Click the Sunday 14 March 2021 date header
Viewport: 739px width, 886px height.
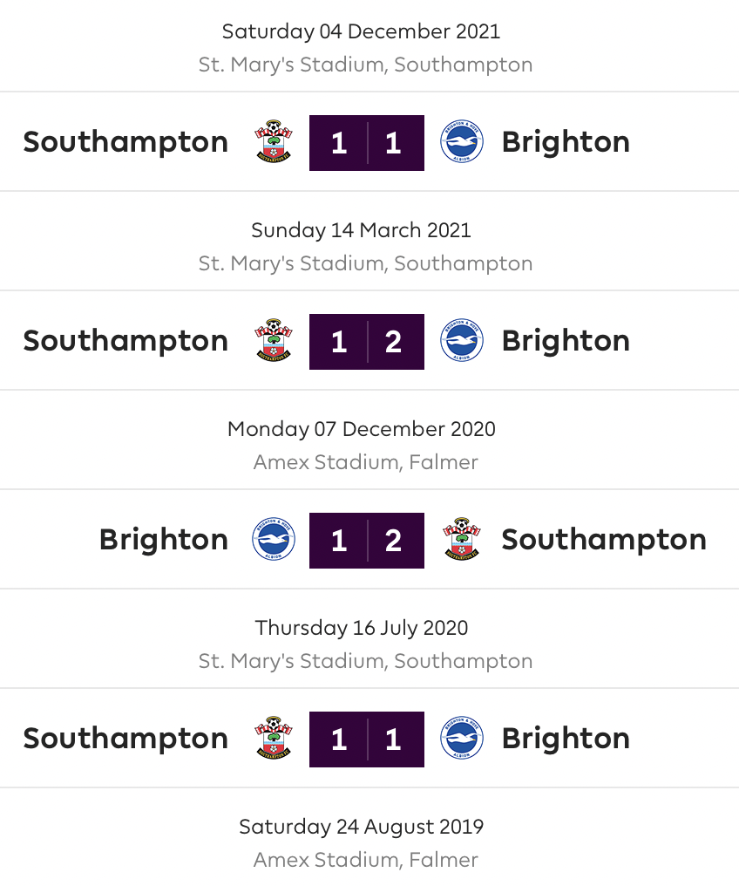coord(362,230)
